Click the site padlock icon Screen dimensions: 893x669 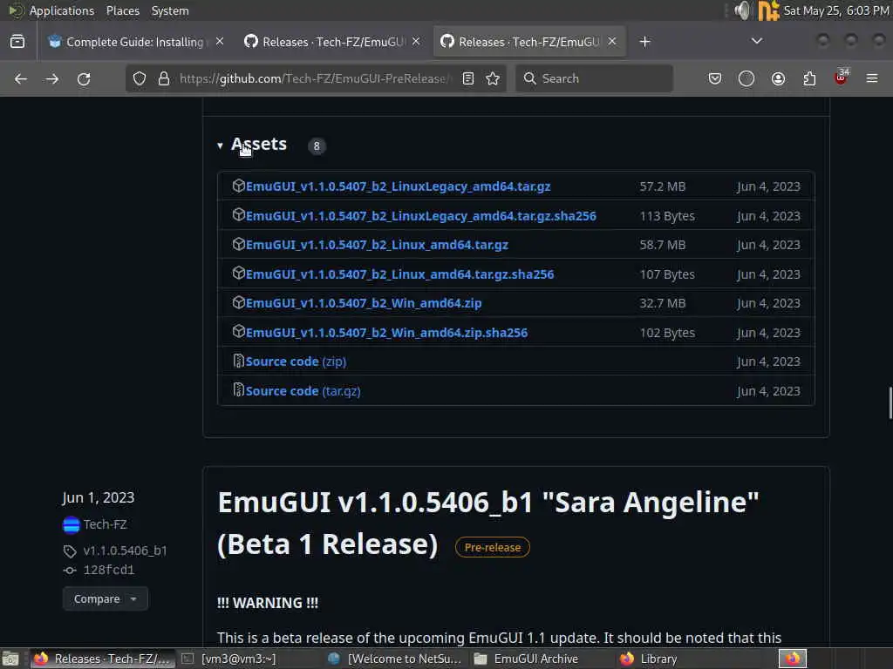click(x=163, y=78)
